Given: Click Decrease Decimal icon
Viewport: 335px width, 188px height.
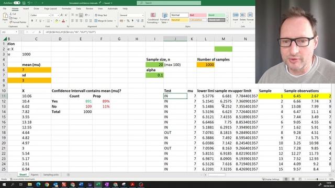Looking at the screenshot, I should [142, 21].
